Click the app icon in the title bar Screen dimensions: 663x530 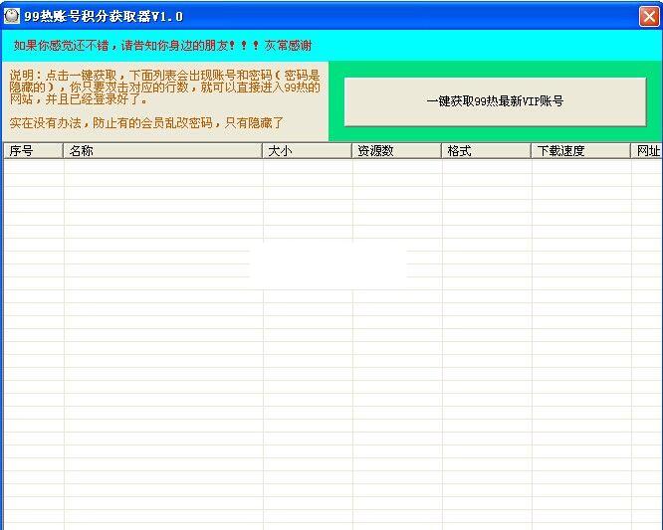tap(12, 16)
